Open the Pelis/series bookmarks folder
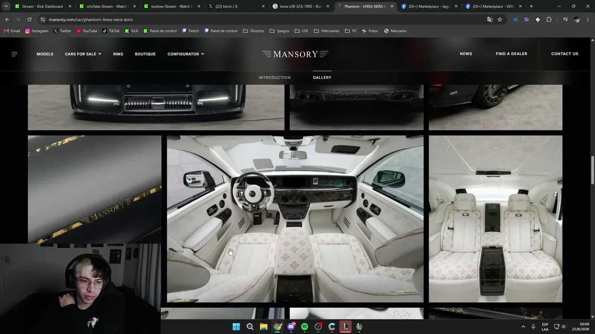The height and width of the screenshot is (334, 595). coord(327,31)
